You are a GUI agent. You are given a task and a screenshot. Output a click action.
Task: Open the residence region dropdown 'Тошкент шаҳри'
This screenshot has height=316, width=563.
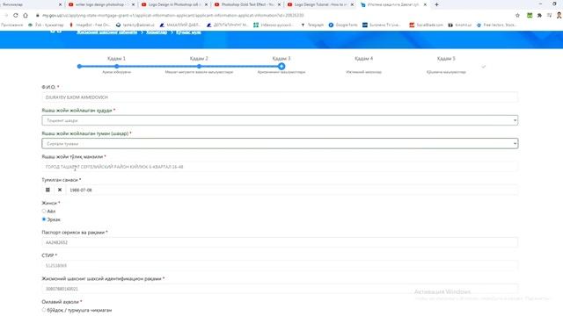280,120
